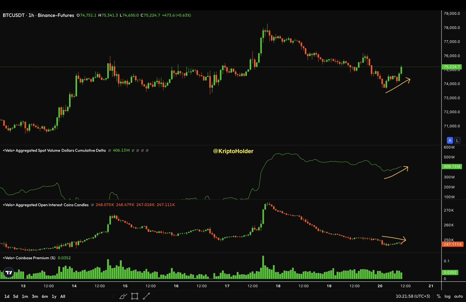Click date 13 on time axis

pyautogui.click(x=23, y=286)
